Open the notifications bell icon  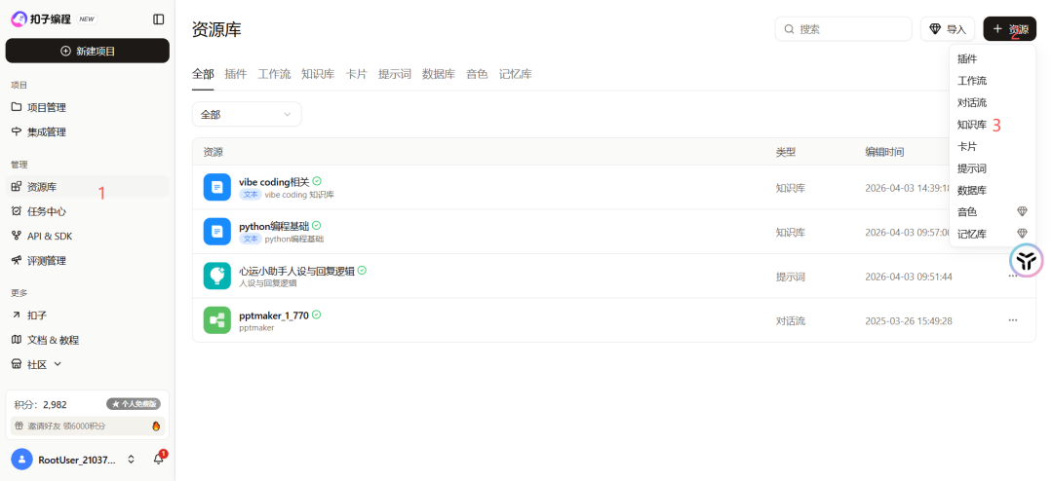(159, 460)
